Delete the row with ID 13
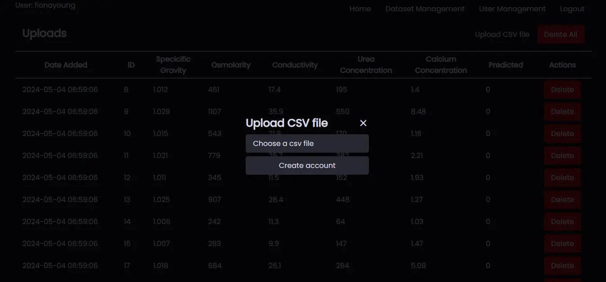 point(562,200)
